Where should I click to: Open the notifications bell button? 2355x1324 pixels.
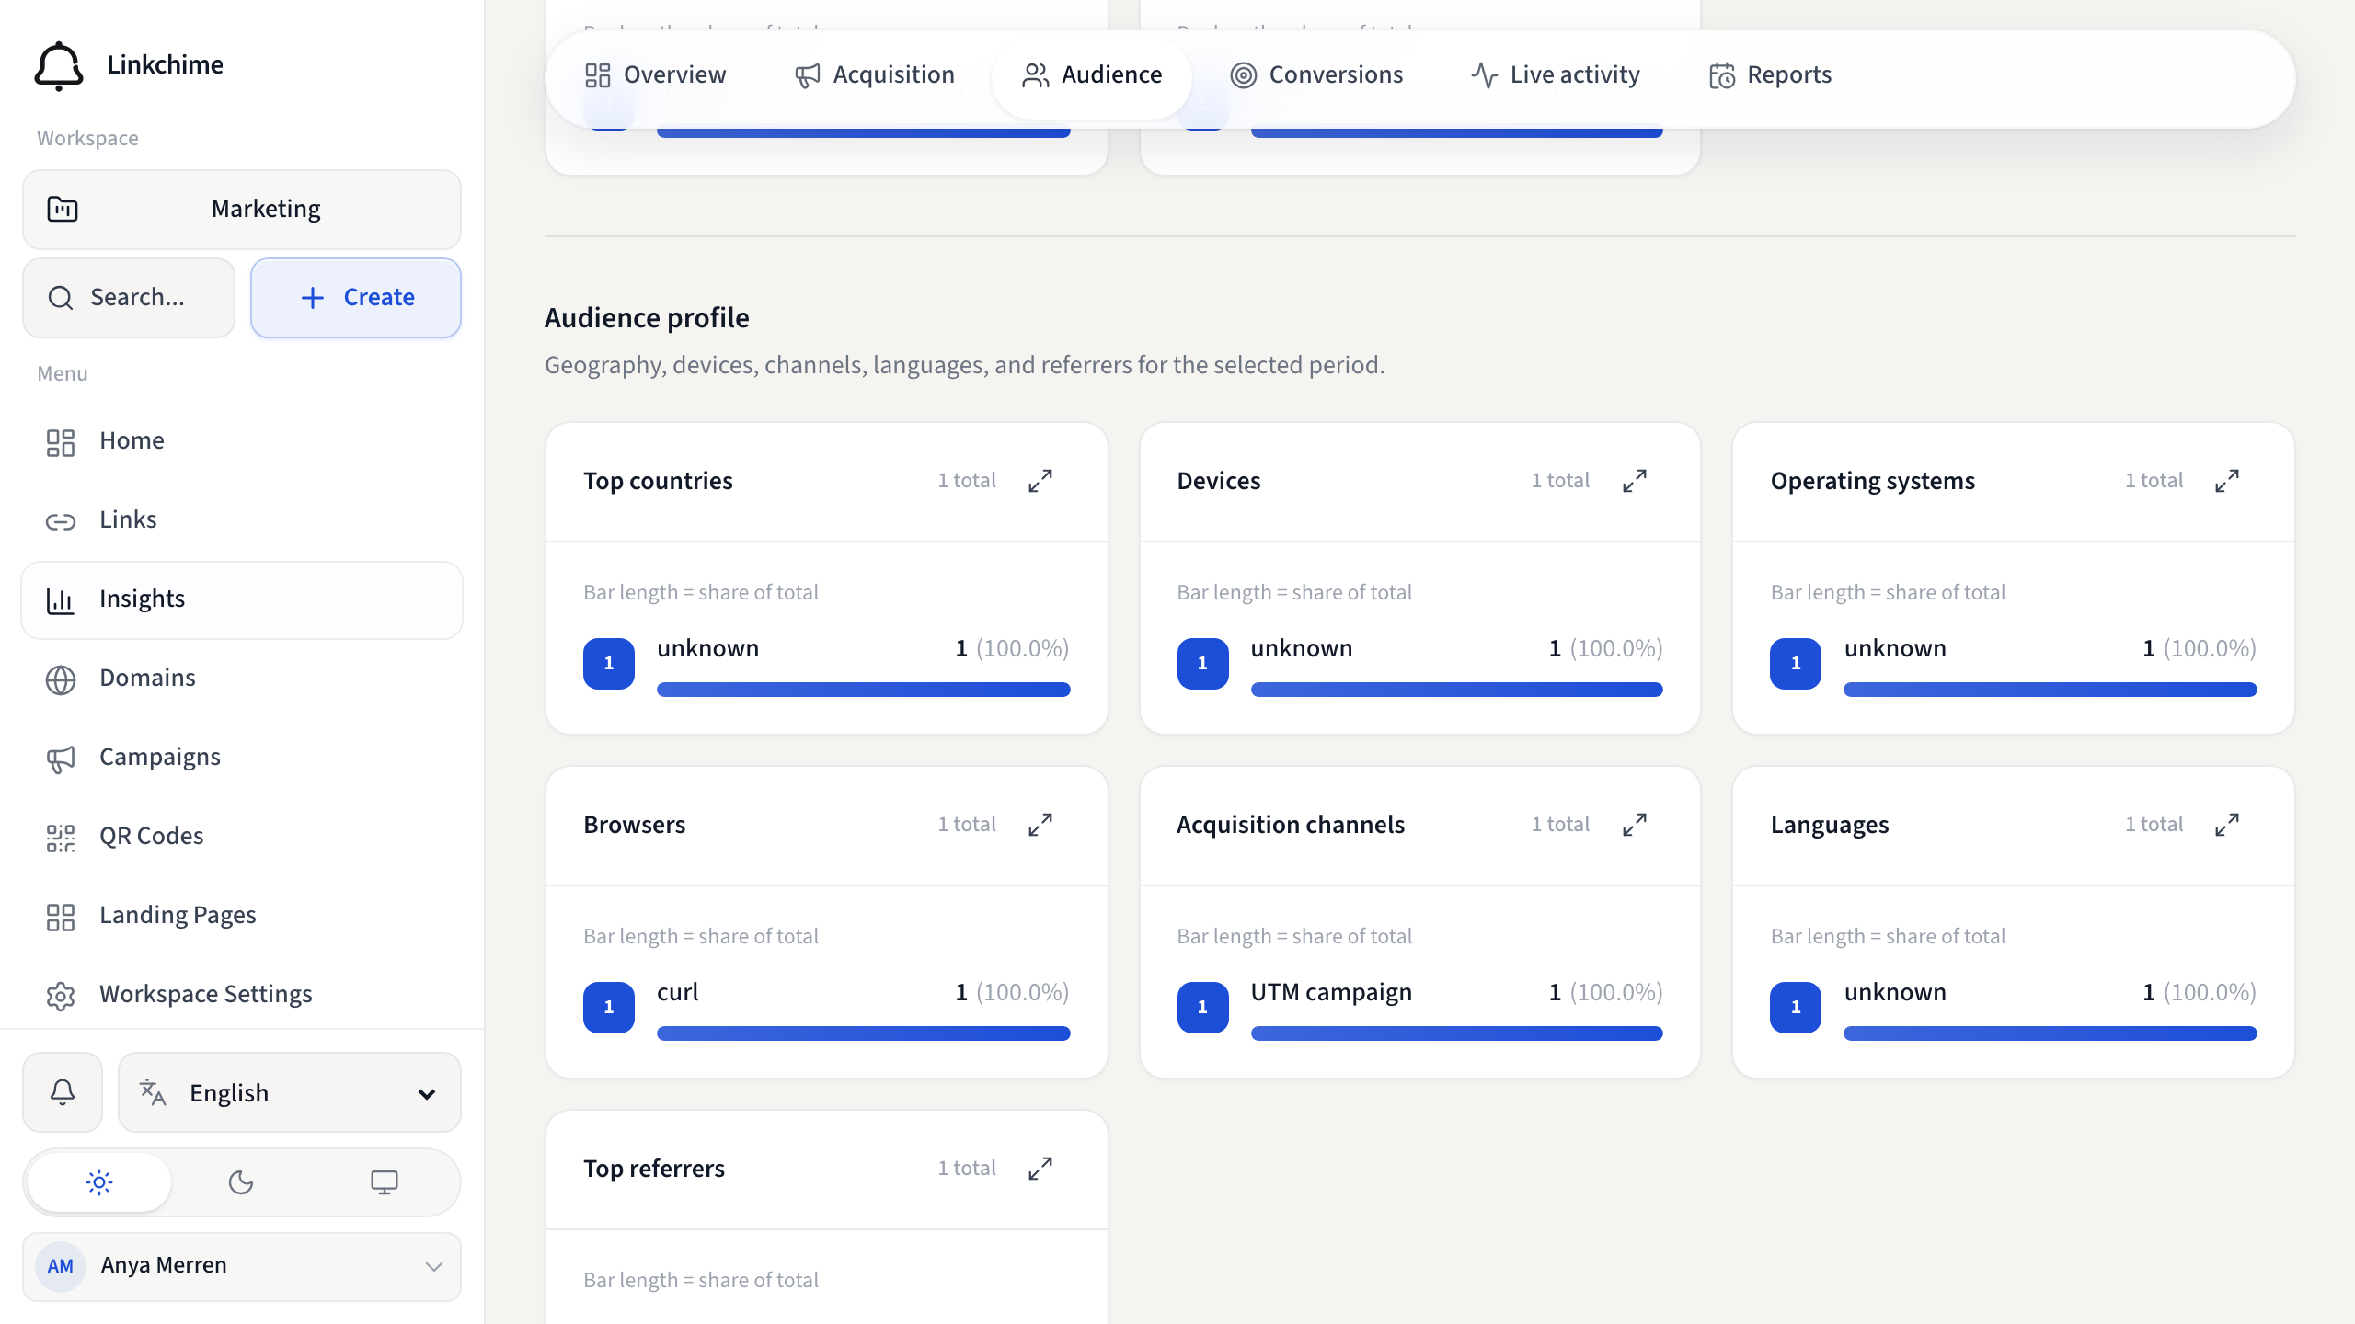(63, 1092)
